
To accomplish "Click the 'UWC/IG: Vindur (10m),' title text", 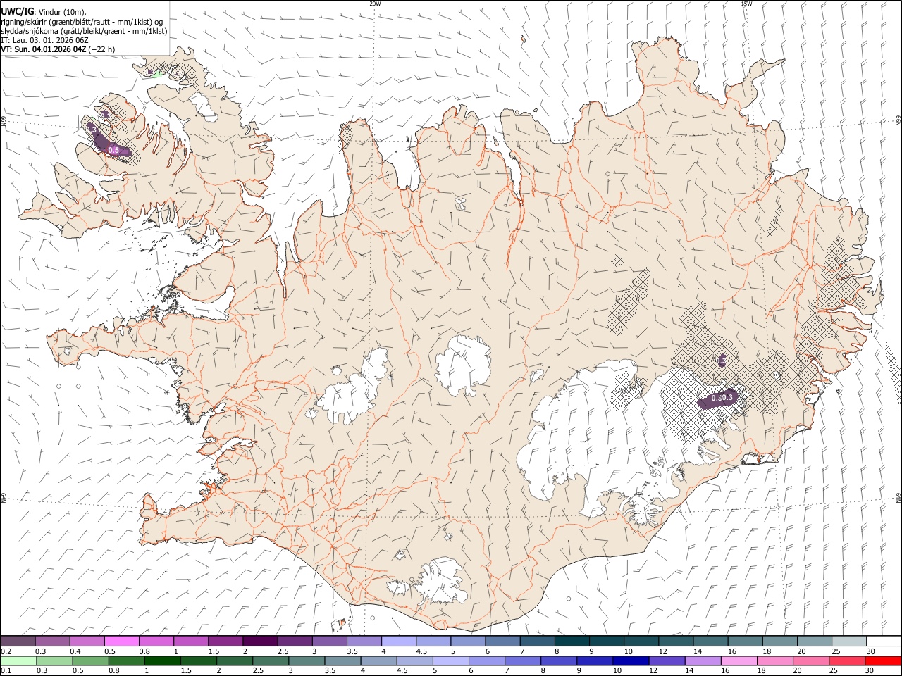I will coord(44,11).
